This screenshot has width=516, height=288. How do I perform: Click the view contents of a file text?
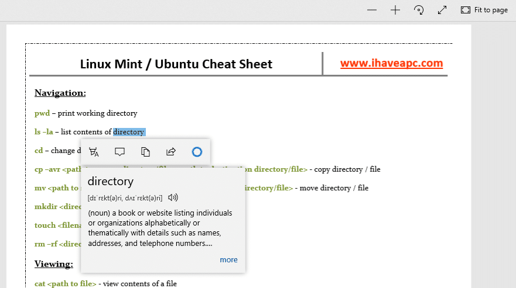coord(140,284)
